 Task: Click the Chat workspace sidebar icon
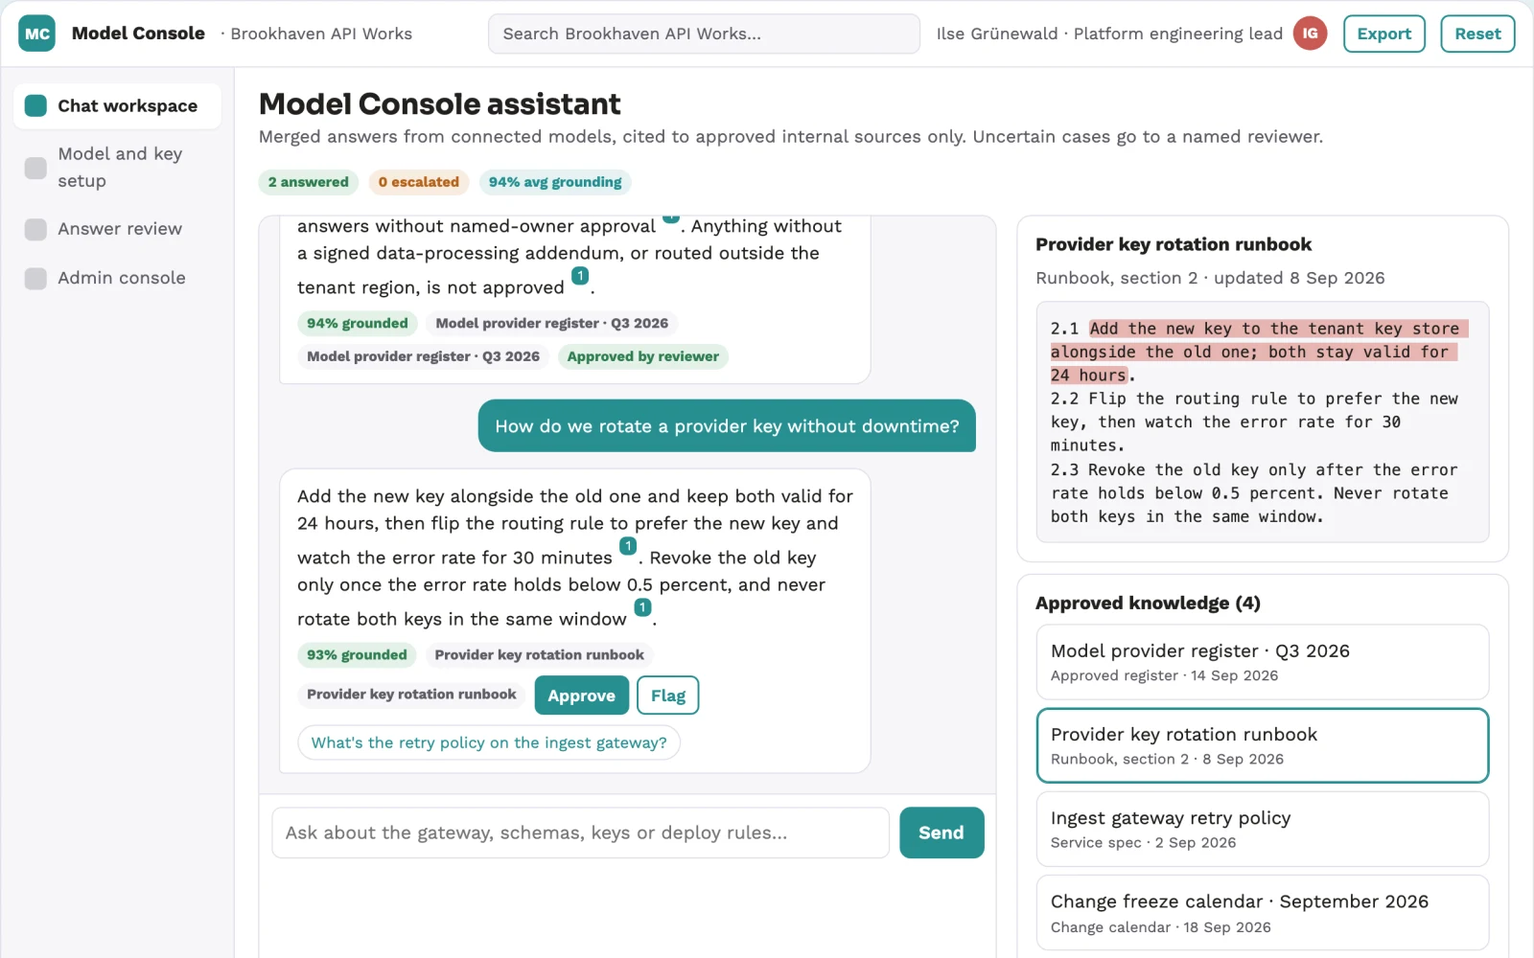pos(35,105)
